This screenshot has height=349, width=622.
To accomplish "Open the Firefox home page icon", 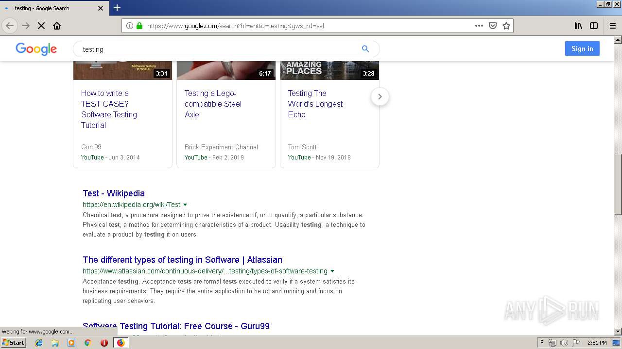I will click(x=57, y=26).
